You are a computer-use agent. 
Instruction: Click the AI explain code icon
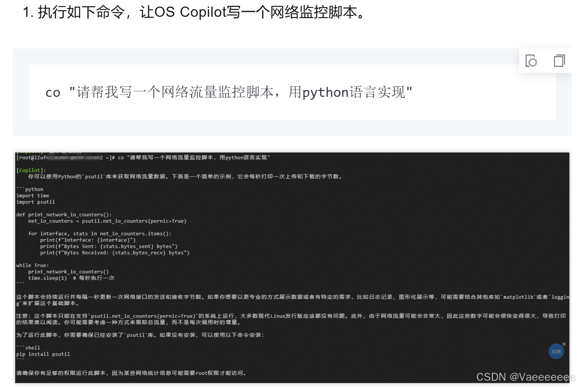click(x=531, y=61)
